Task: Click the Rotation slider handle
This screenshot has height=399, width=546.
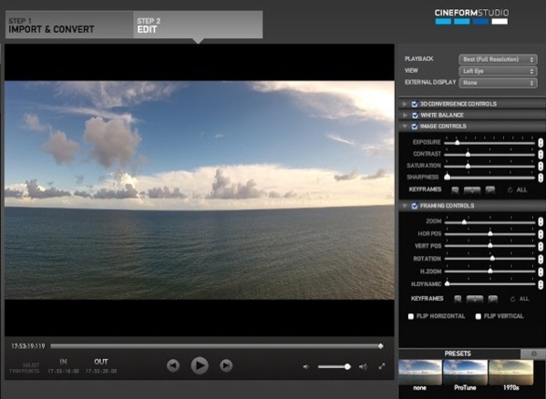Action: pyautogui.click(x=492, y=258)
